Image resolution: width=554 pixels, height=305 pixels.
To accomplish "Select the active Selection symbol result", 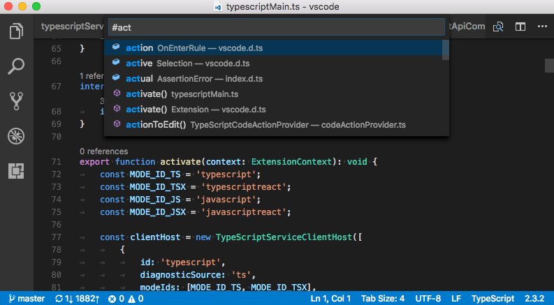I will (273, 64).
